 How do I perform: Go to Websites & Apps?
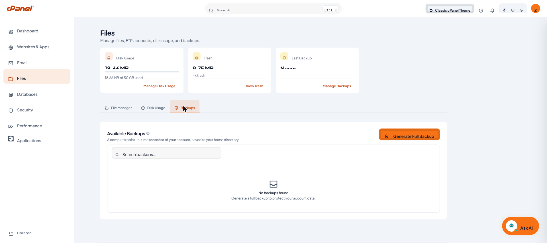pos(37,47)
